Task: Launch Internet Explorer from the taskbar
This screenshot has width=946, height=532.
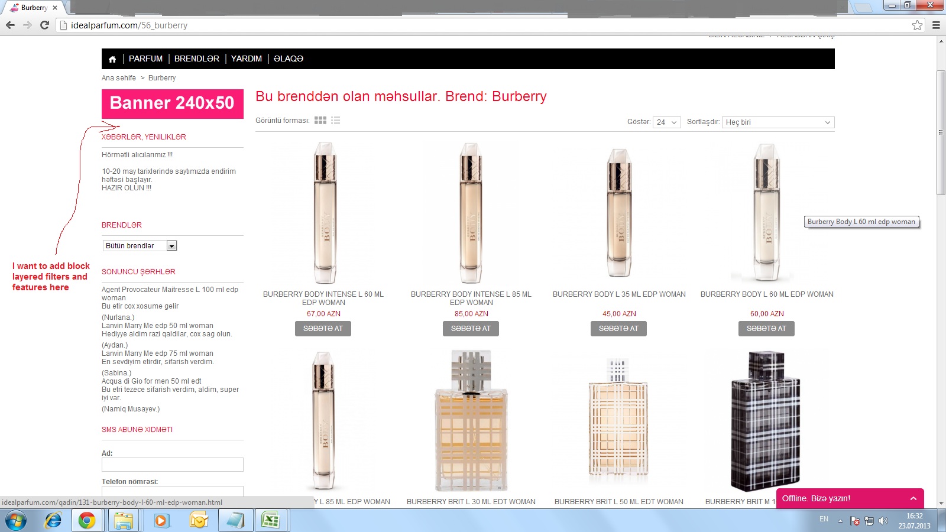Action: [53, 521]
